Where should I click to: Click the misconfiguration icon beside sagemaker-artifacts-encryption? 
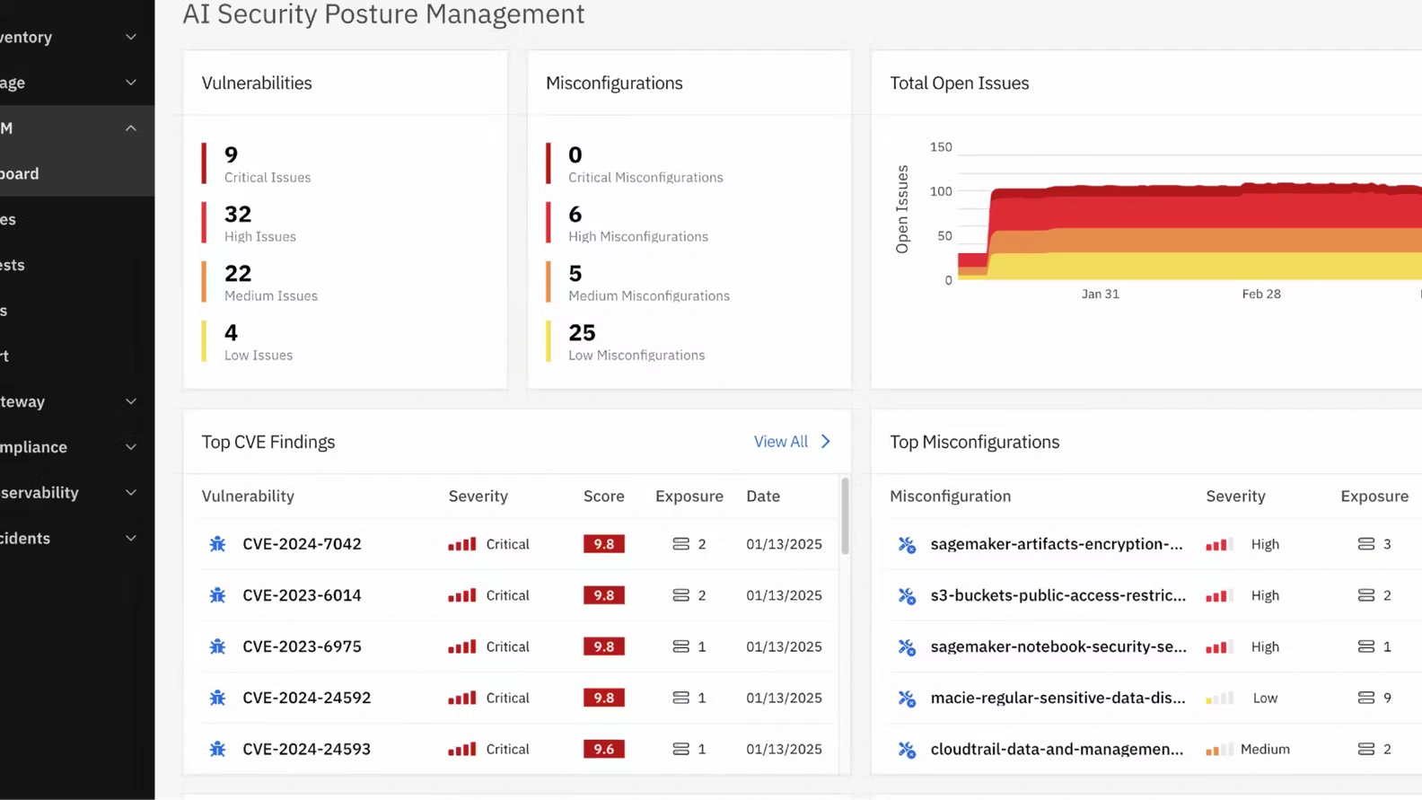click(x=907, y=544)
